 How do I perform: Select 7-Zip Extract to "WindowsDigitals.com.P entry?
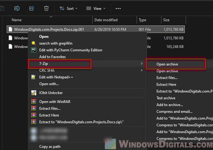coord(184,91)
